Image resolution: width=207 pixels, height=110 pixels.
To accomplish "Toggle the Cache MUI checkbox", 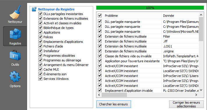I will [40, 69].
